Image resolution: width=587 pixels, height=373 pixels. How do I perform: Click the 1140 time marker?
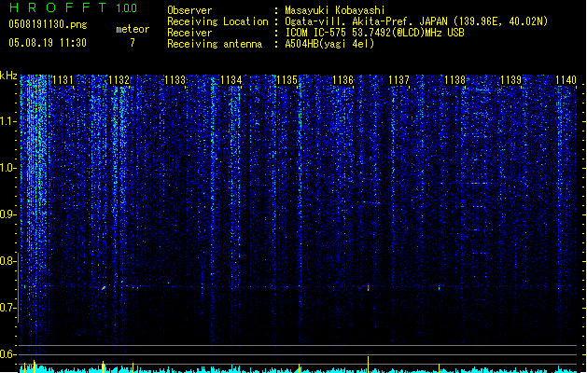point(566,80)
